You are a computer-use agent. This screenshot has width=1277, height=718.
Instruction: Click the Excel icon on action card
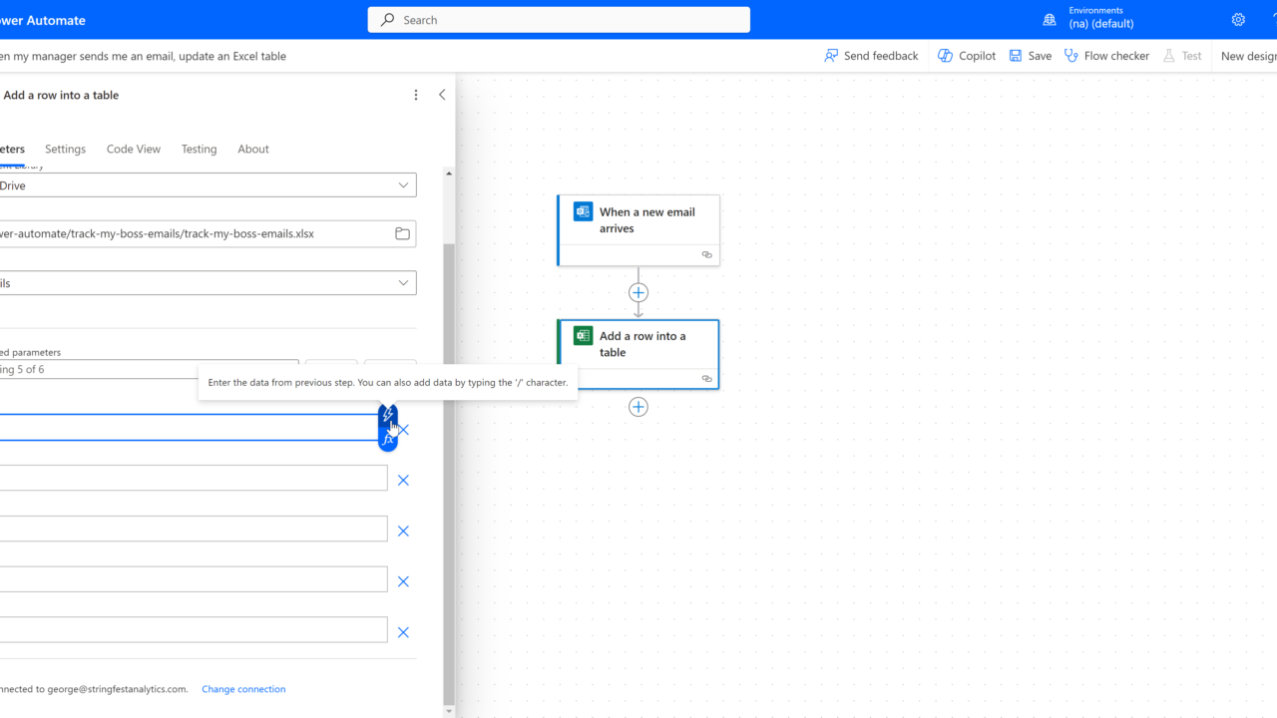pyautogui.click(x=583, y=336)
